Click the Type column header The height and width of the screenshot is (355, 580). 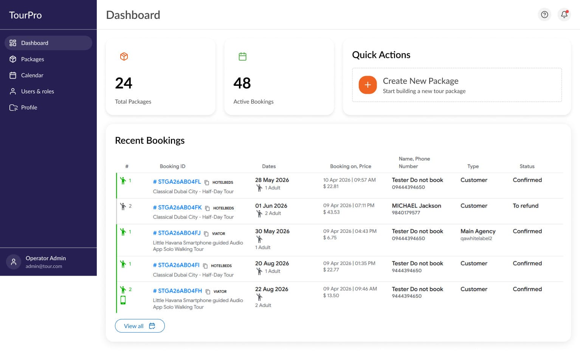[x=473, y=166]
